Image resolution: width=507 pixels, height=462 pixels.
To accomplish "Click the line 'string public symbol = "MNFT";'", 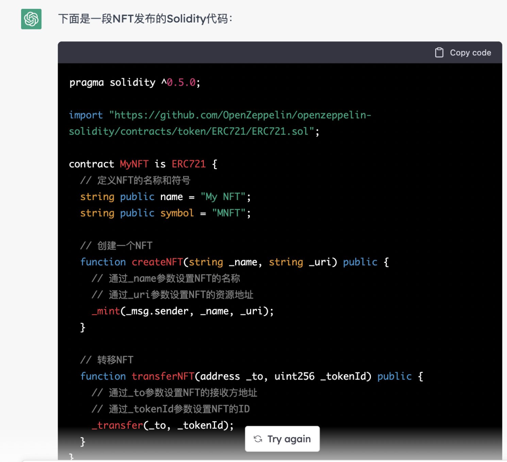I will [166, 213].
